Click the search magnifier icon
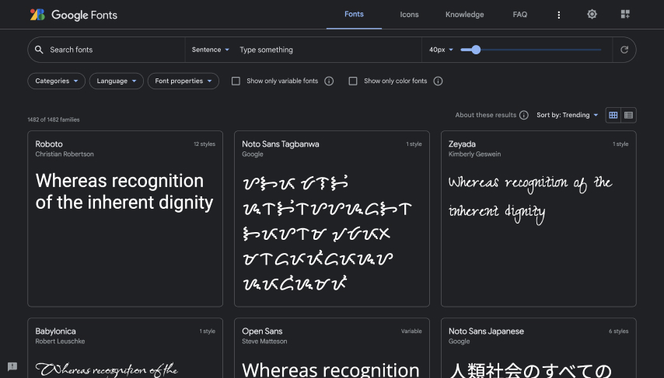The image size is (664, 378). (39, 50)
